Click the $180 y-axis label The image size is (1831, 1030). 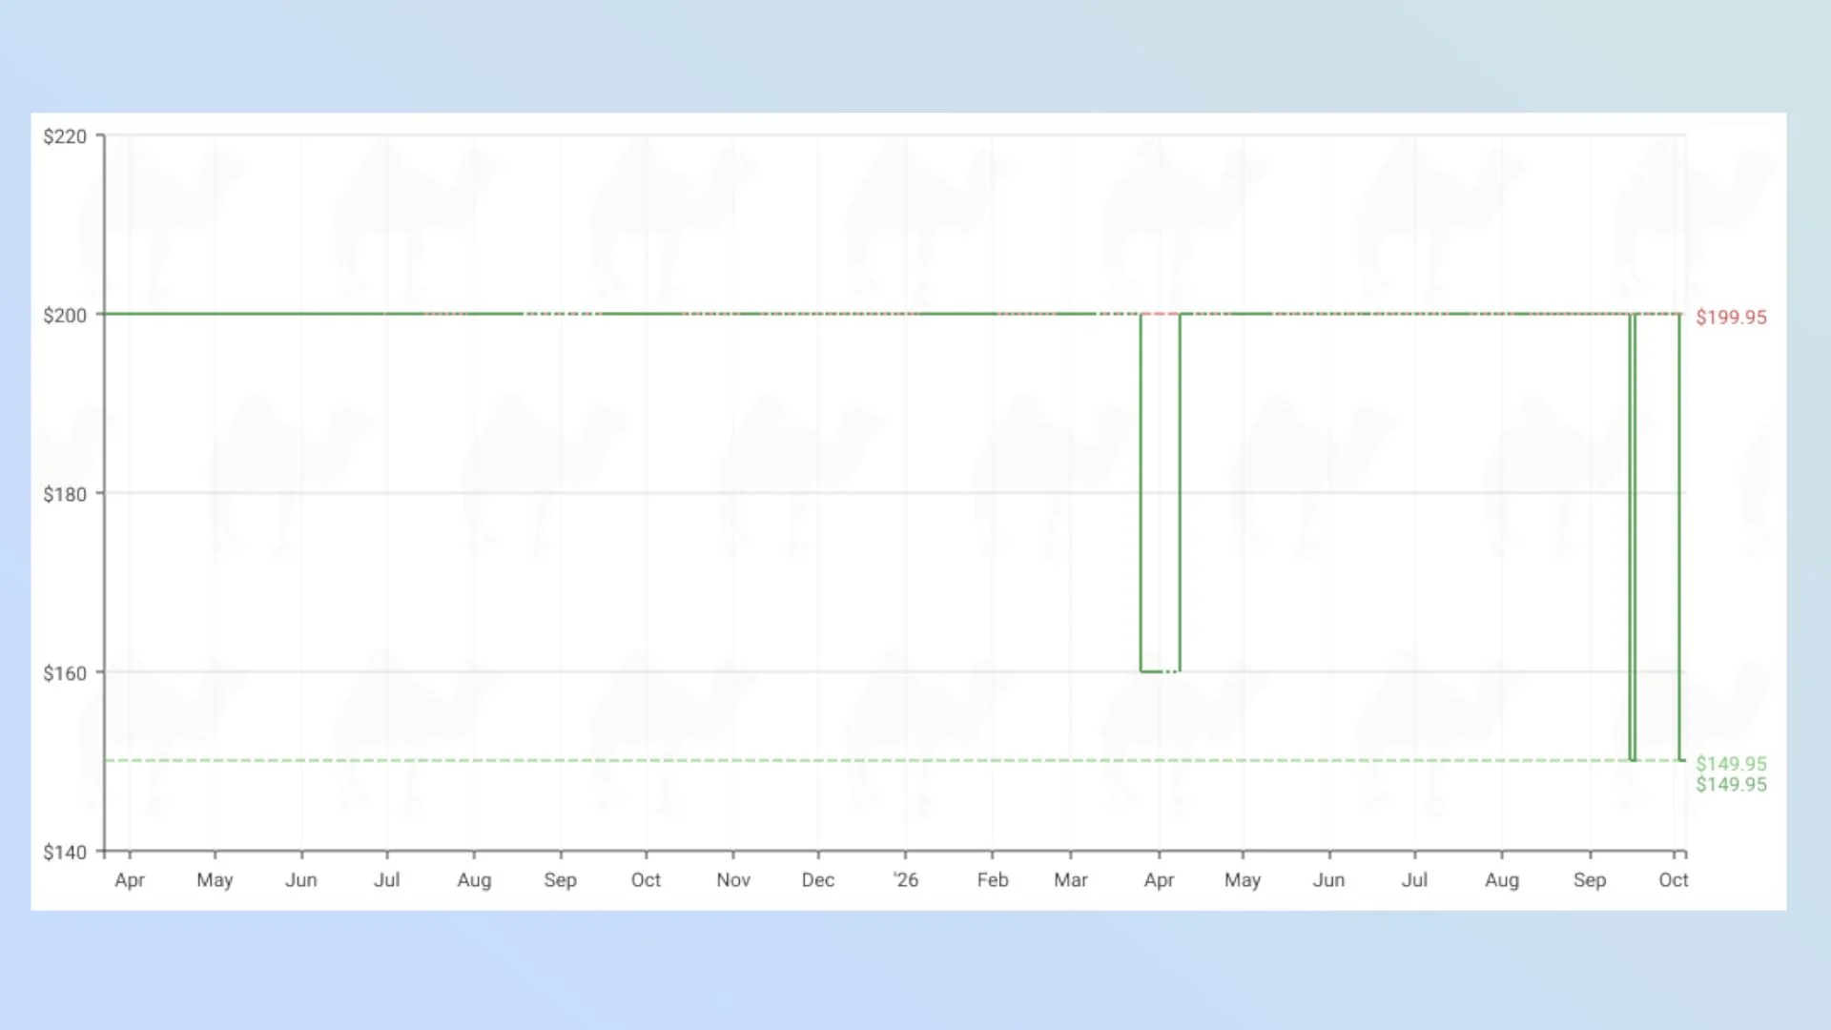65,494
